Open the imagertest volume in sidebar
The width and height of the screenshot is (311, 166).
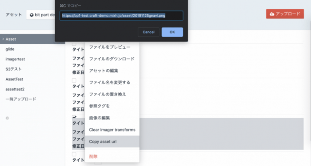click(x=16, y=59)
